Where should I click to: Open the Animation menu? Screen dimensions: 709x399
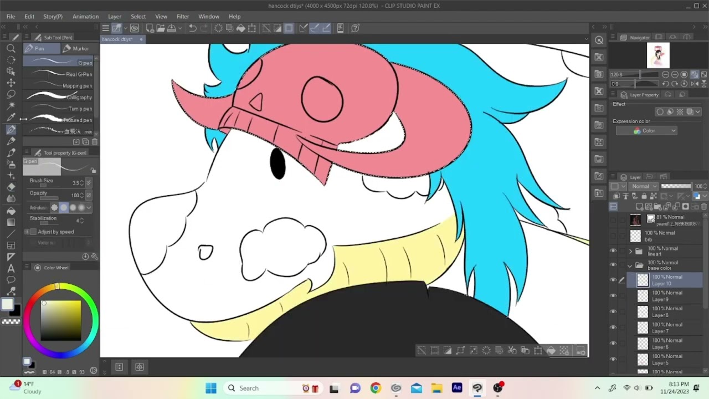[85, 17]
